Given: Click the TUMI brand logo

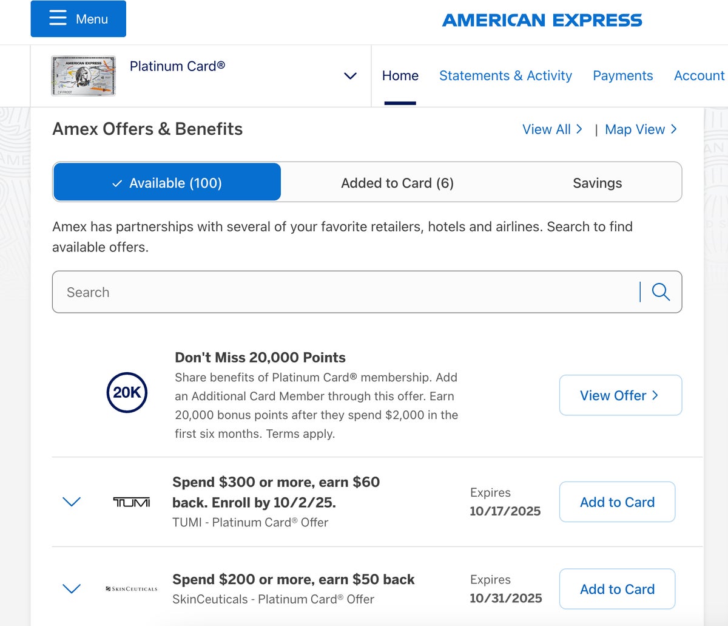Looking at the screenshot, I should click(x=132, y=502).
